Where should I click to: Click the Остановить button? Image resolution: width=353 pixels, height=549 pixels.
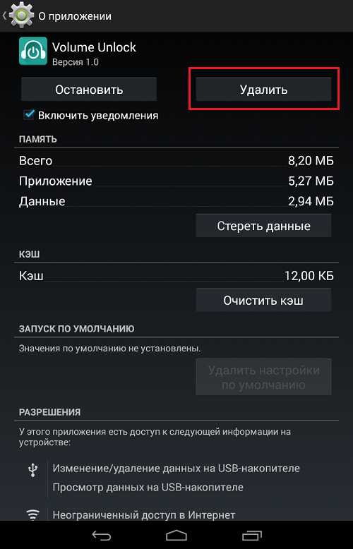(89, 90)
